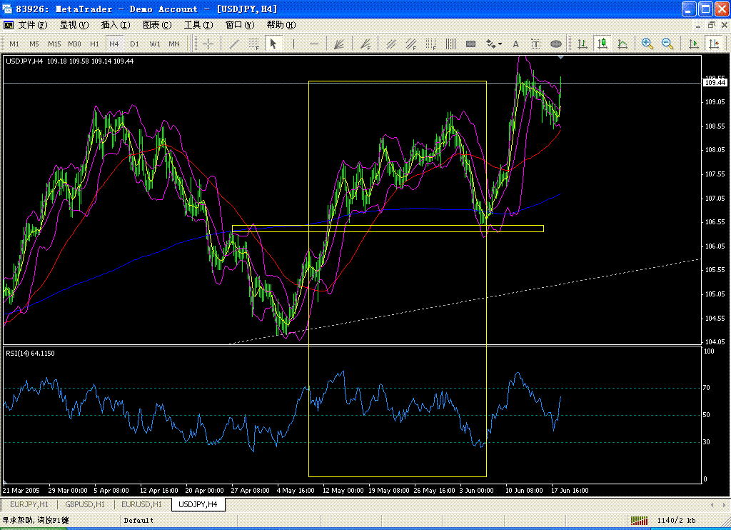Screen dimensions: 731x530
Task: Switch to the GBPUSD,H1 chart tab
Action: (x=85, y=504)
